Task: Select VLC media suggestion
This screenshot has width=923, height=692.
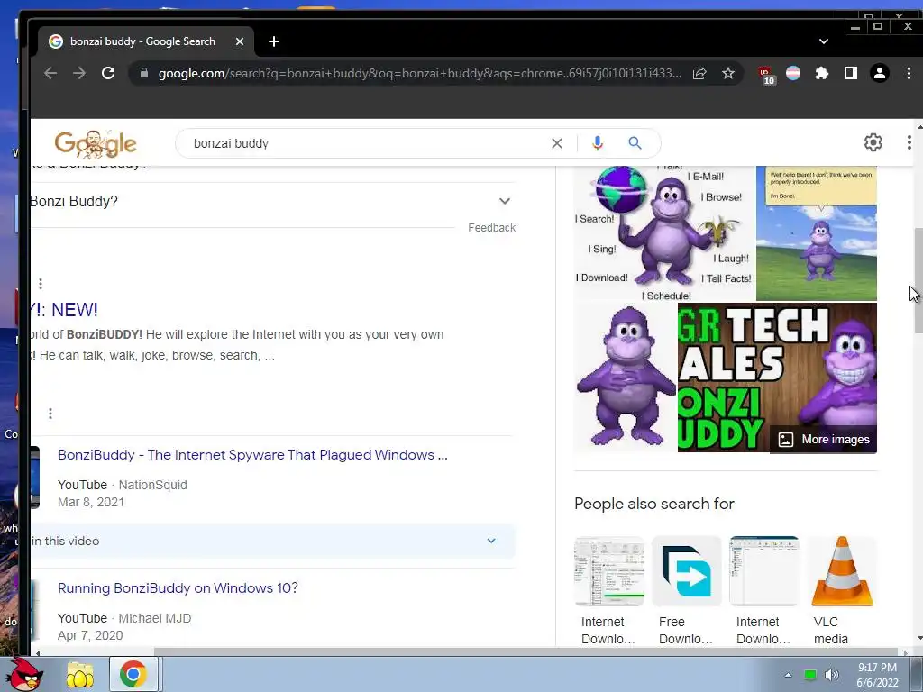Action: pyautogui.click(x=842, y=591)
